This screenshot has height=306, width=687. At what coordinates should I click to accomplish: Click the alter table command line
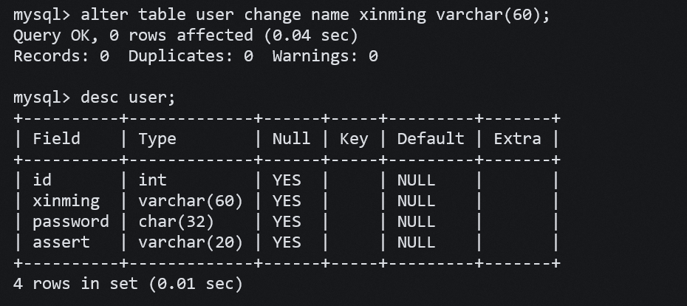coord(315,15)
